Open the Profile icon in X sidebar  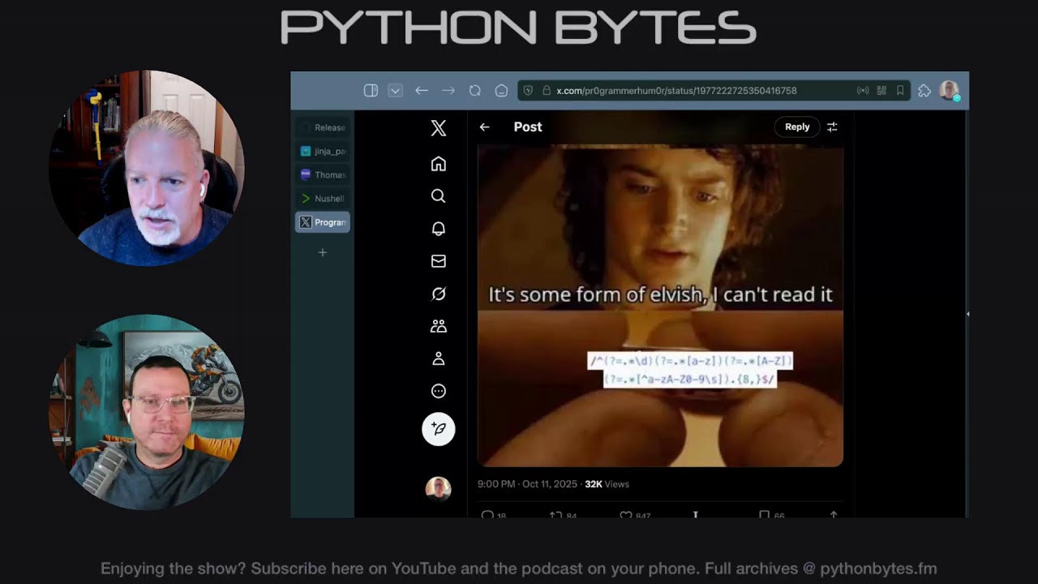438,359
